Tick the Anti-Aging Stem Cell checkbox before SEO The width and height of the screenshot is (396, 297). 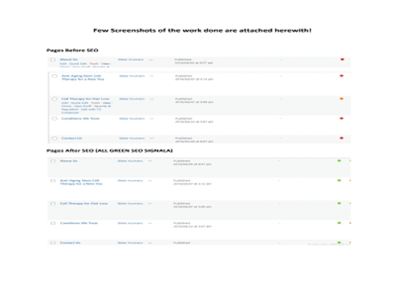(54, 76)
